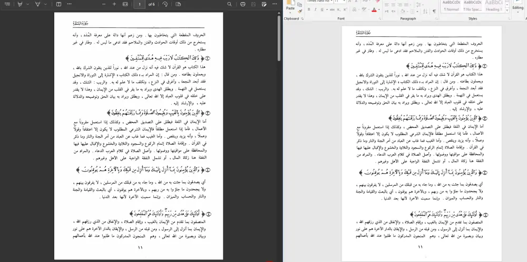527x262 pixels.
Task: Zoom out the PDF with minus icon
Action: [x=104, y=4]
